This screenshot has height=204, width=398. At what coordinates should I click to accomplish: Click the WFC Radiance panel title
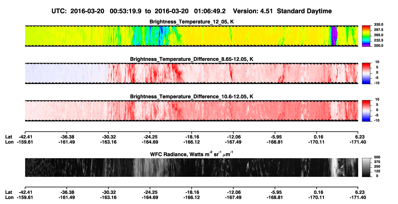point(191,154)
